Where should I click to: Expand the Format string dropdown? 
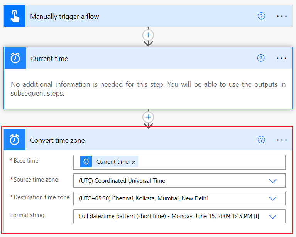(272, 217)
